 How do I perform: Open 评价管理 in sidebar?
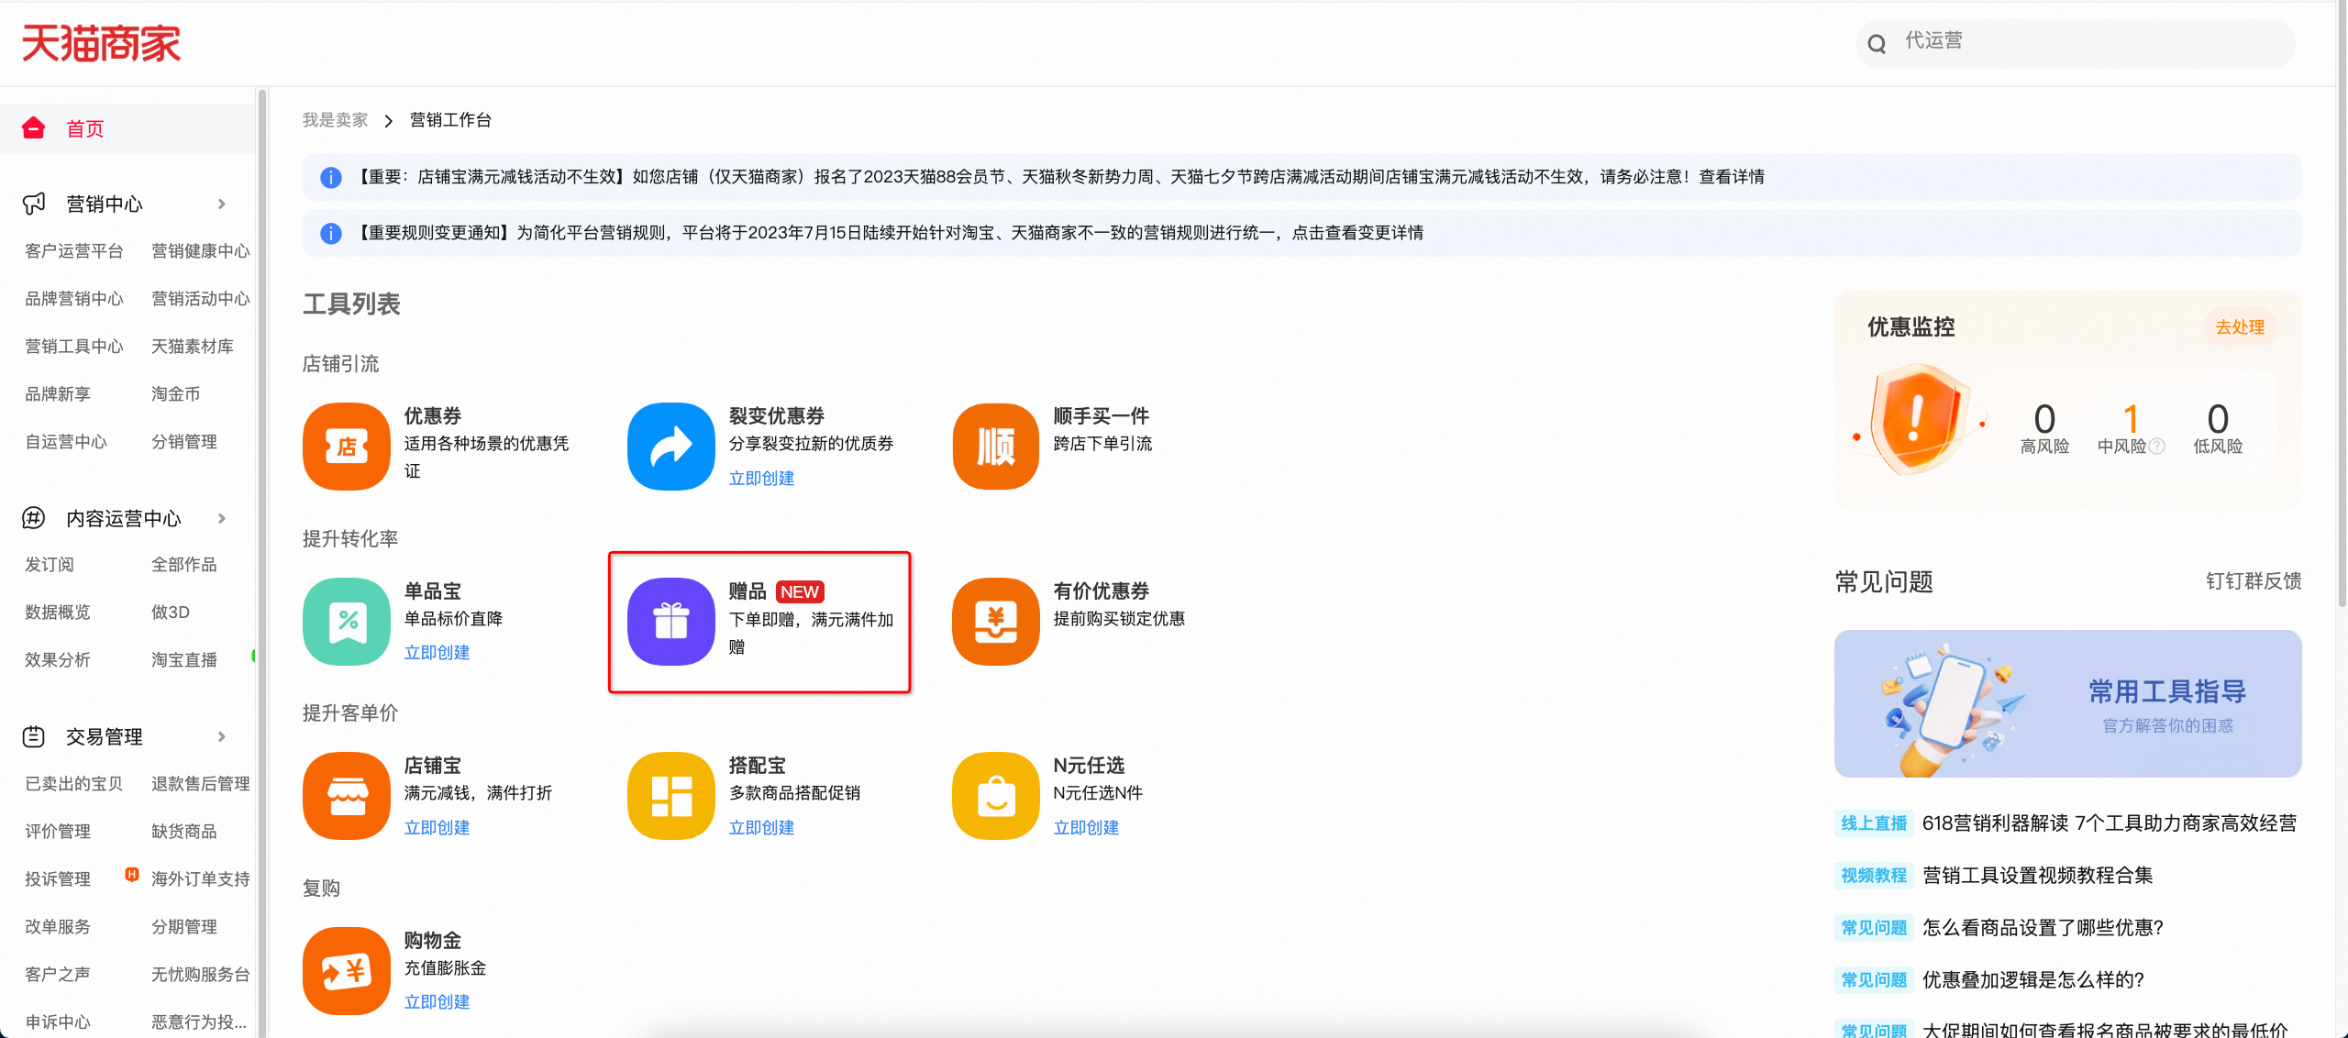[x=58, y=832]
